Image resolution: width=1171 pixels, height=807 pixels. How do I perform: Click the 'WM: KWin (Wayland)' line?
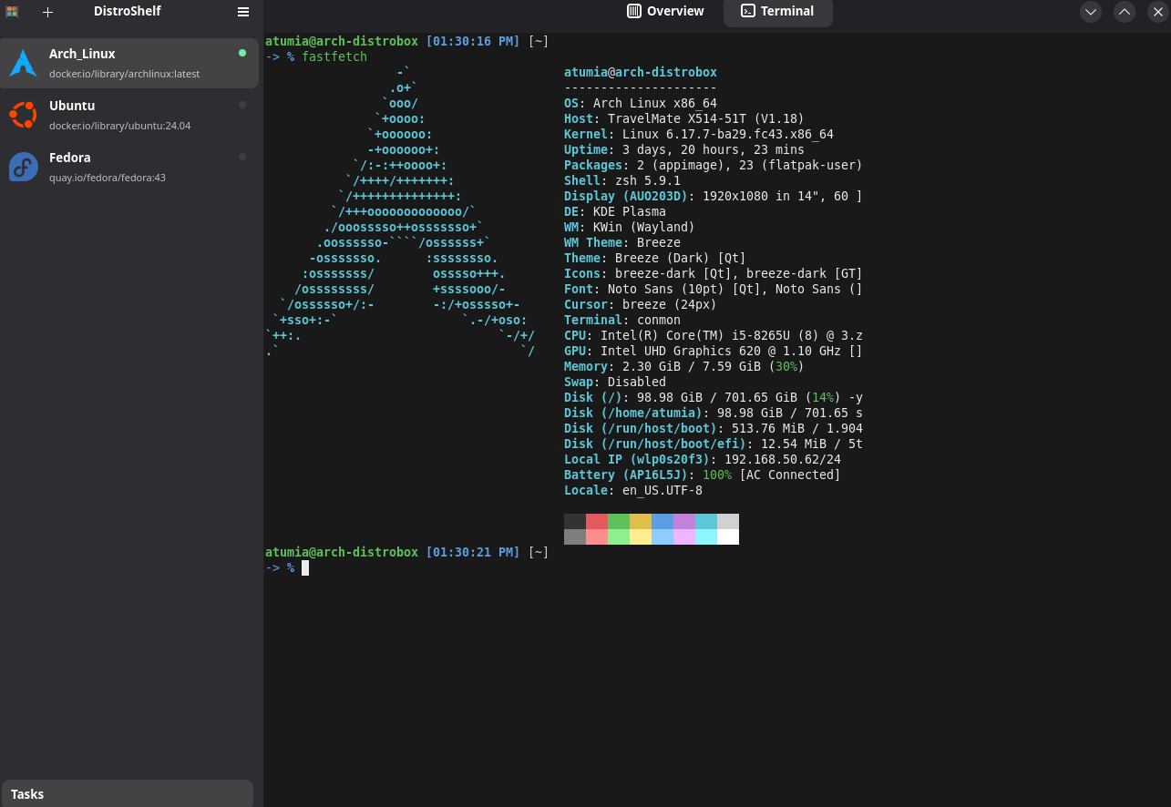tap(630, 227)
